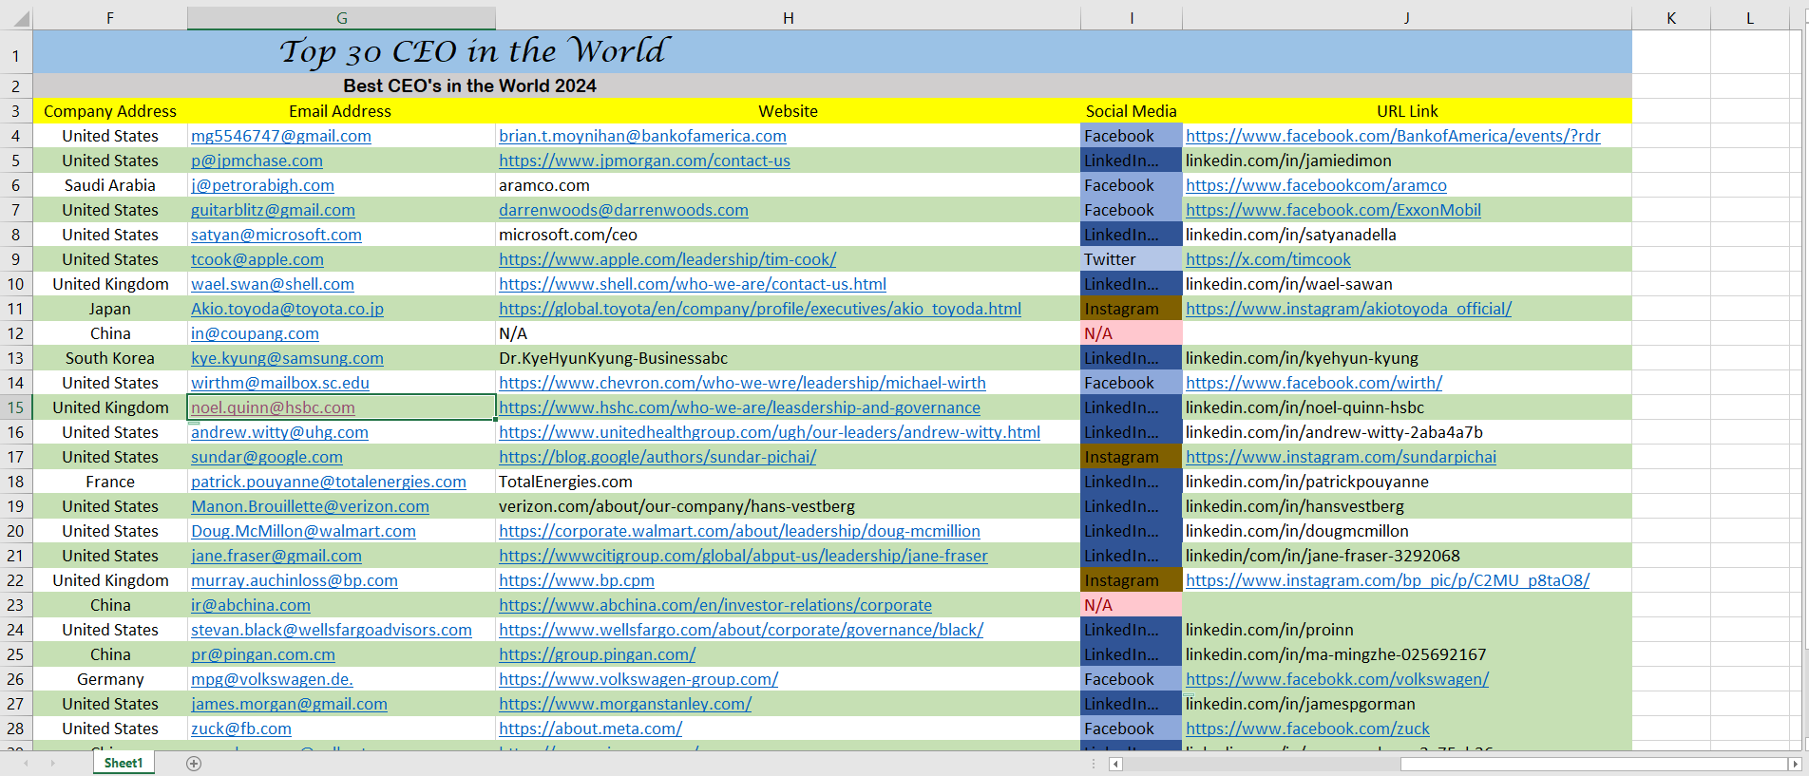The width and height of the screenshot is (1809, 776).
Task: Open the kye.kyung@samsung.com email link
Action: [287, 358]
